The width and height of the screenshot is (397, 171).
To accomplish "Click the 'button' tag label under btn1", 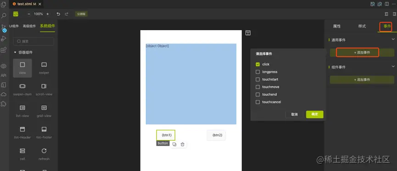I will 163,143.
